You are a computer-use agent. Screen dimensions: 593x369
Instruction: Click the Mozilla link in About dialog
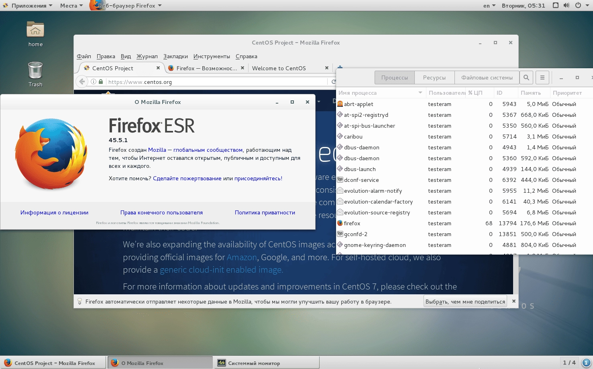[x=157, y=150]
